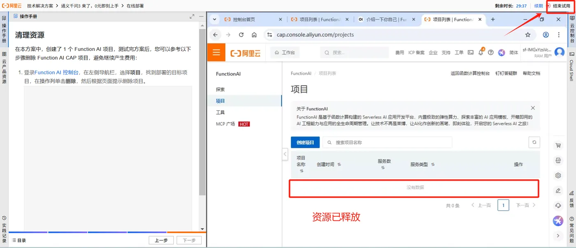This screenshot has width=576, height=248.
Task: Open the Function AI 控制台 link in the manual
Action: [x=56, y=72]
